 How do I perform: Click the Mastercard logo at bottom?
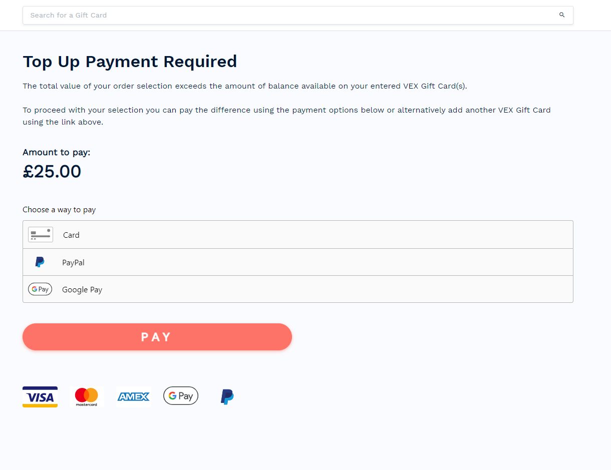pyautogui.click(x=86, y=397)
